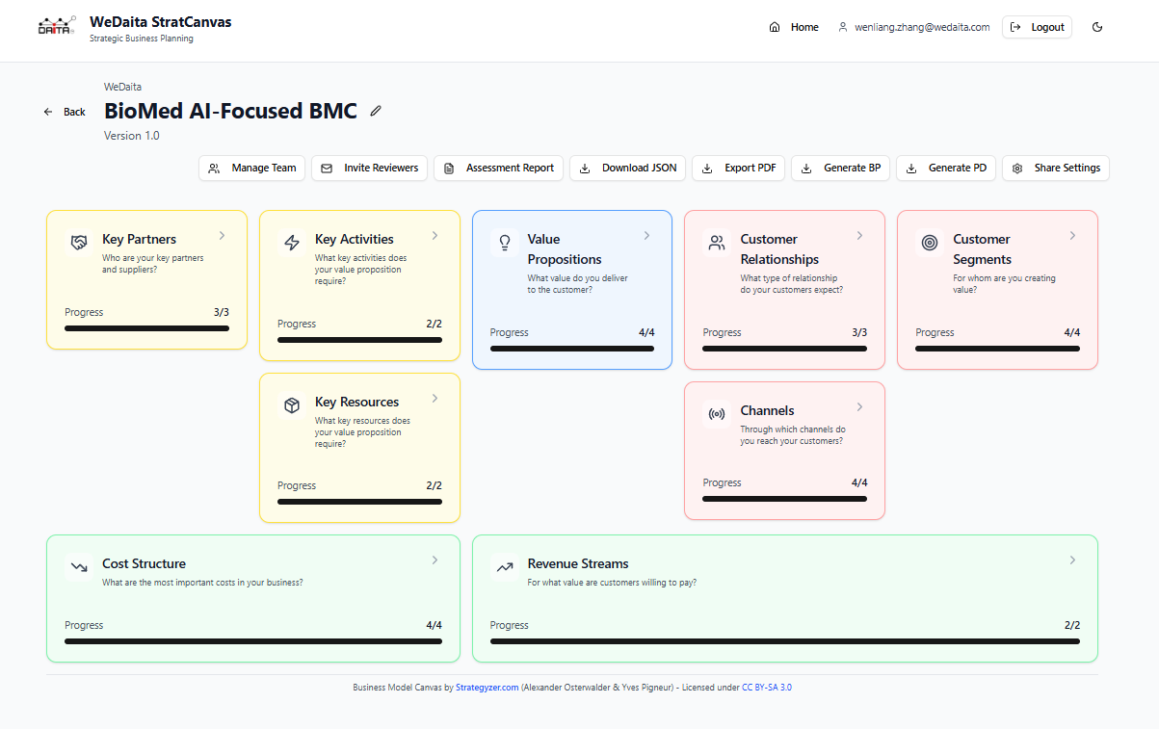Click the Customer Segments target icon
Image resolution: width=1159 pixels, height=729 pixels.
pyautogui.click(x=930, y=243)
